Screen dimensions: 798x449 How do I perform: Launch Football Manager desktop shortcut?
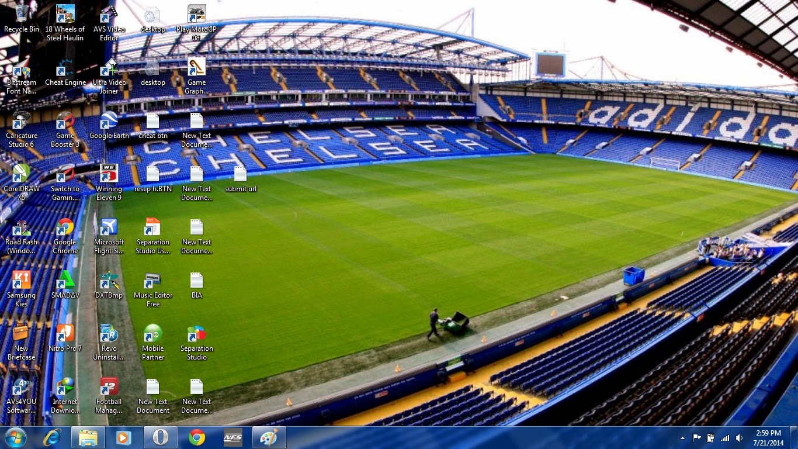[x=109, y=395]
